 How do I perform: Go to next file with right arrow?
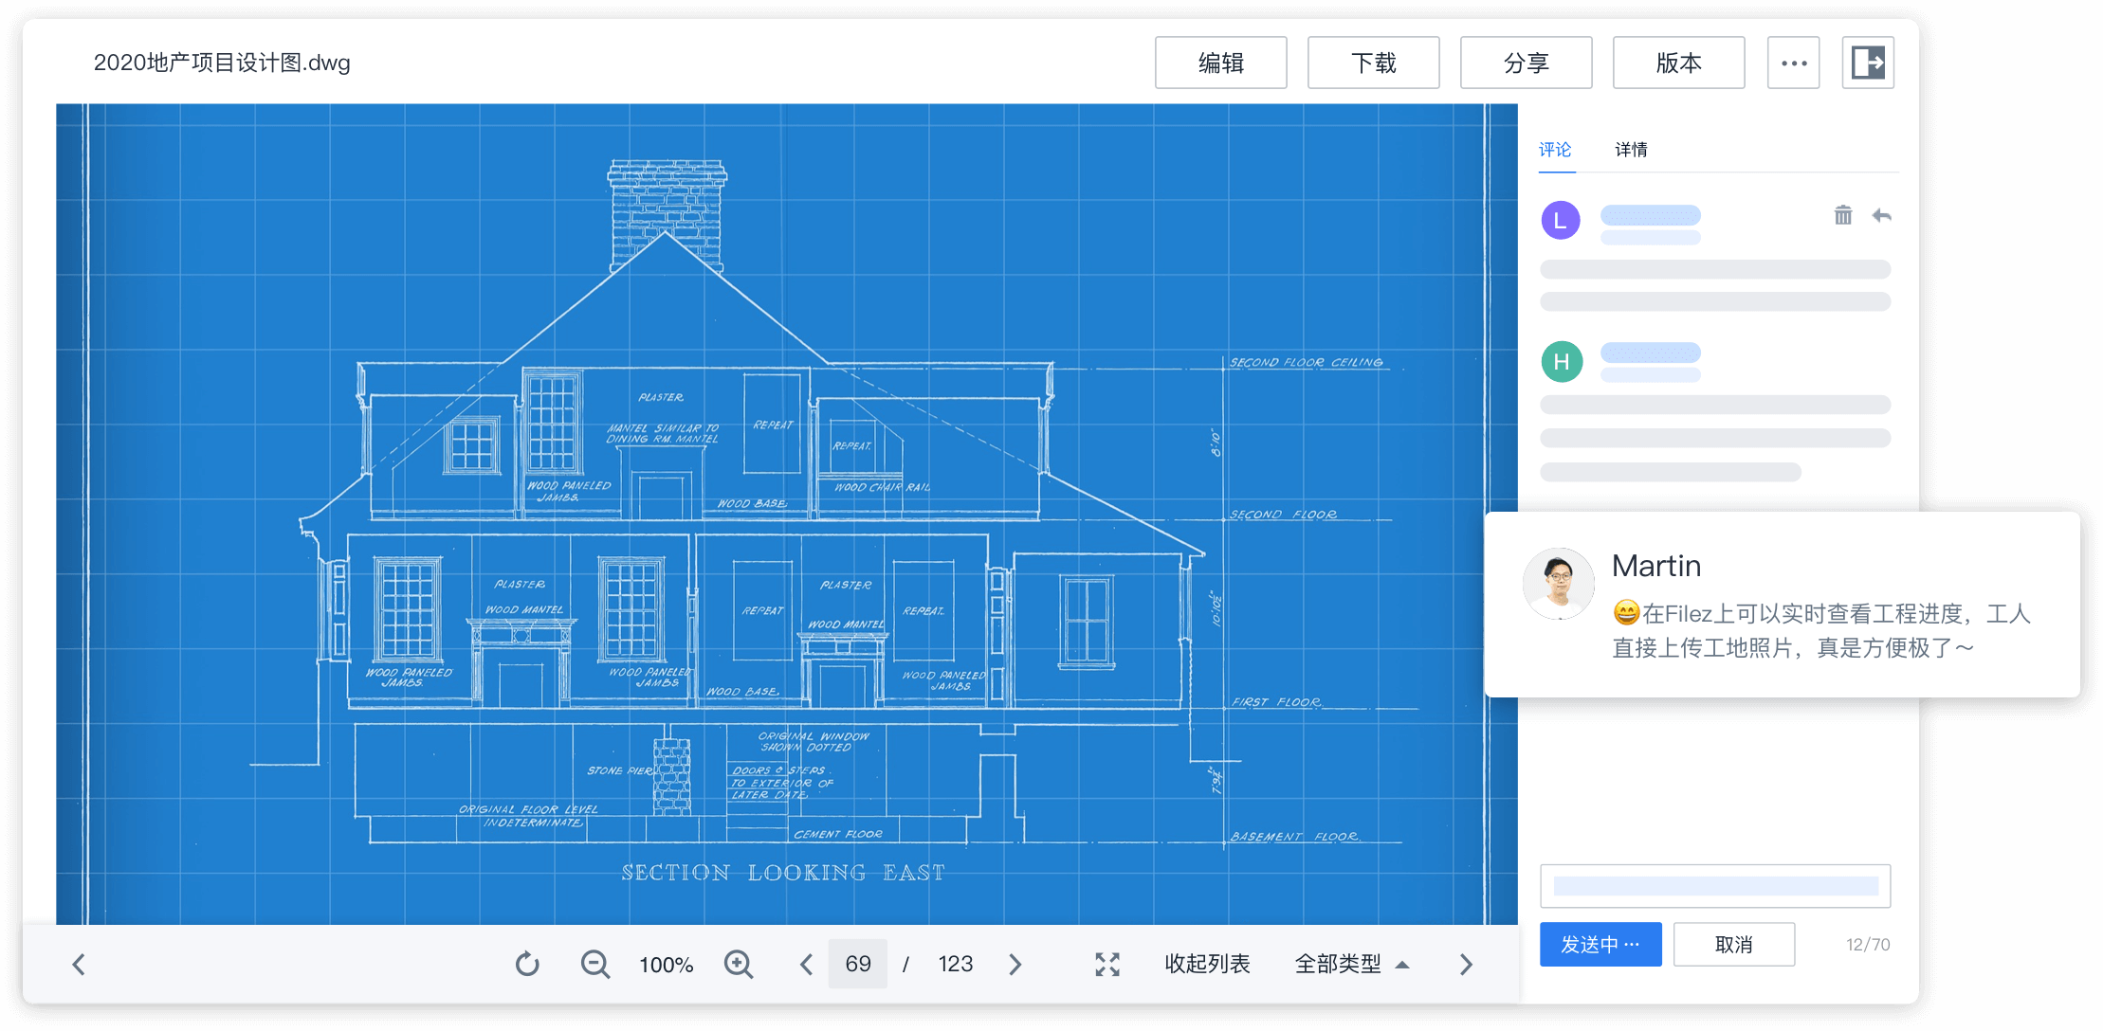1466,965
